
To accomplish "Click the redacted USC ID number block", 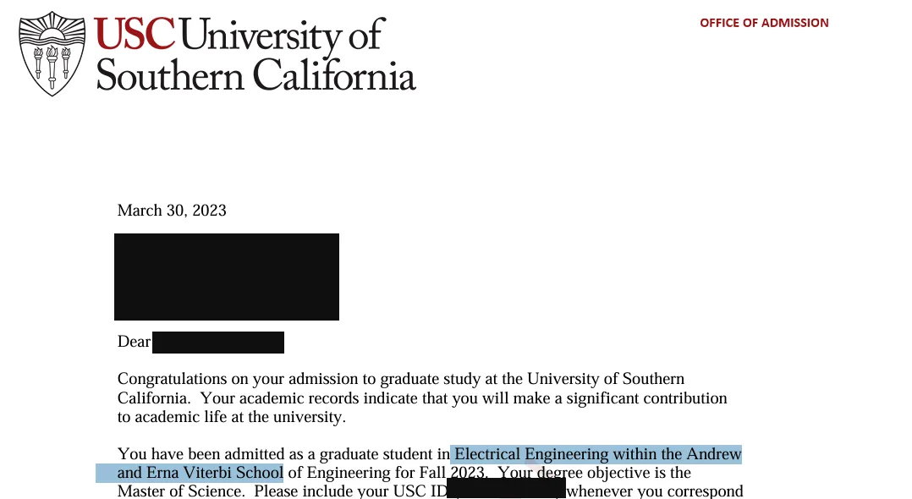I will tap(506, 489).
